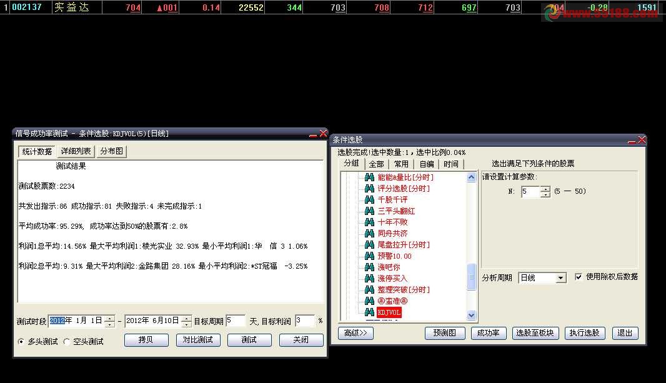Click binoculars icon beside 涨停买入

[369, 278]
